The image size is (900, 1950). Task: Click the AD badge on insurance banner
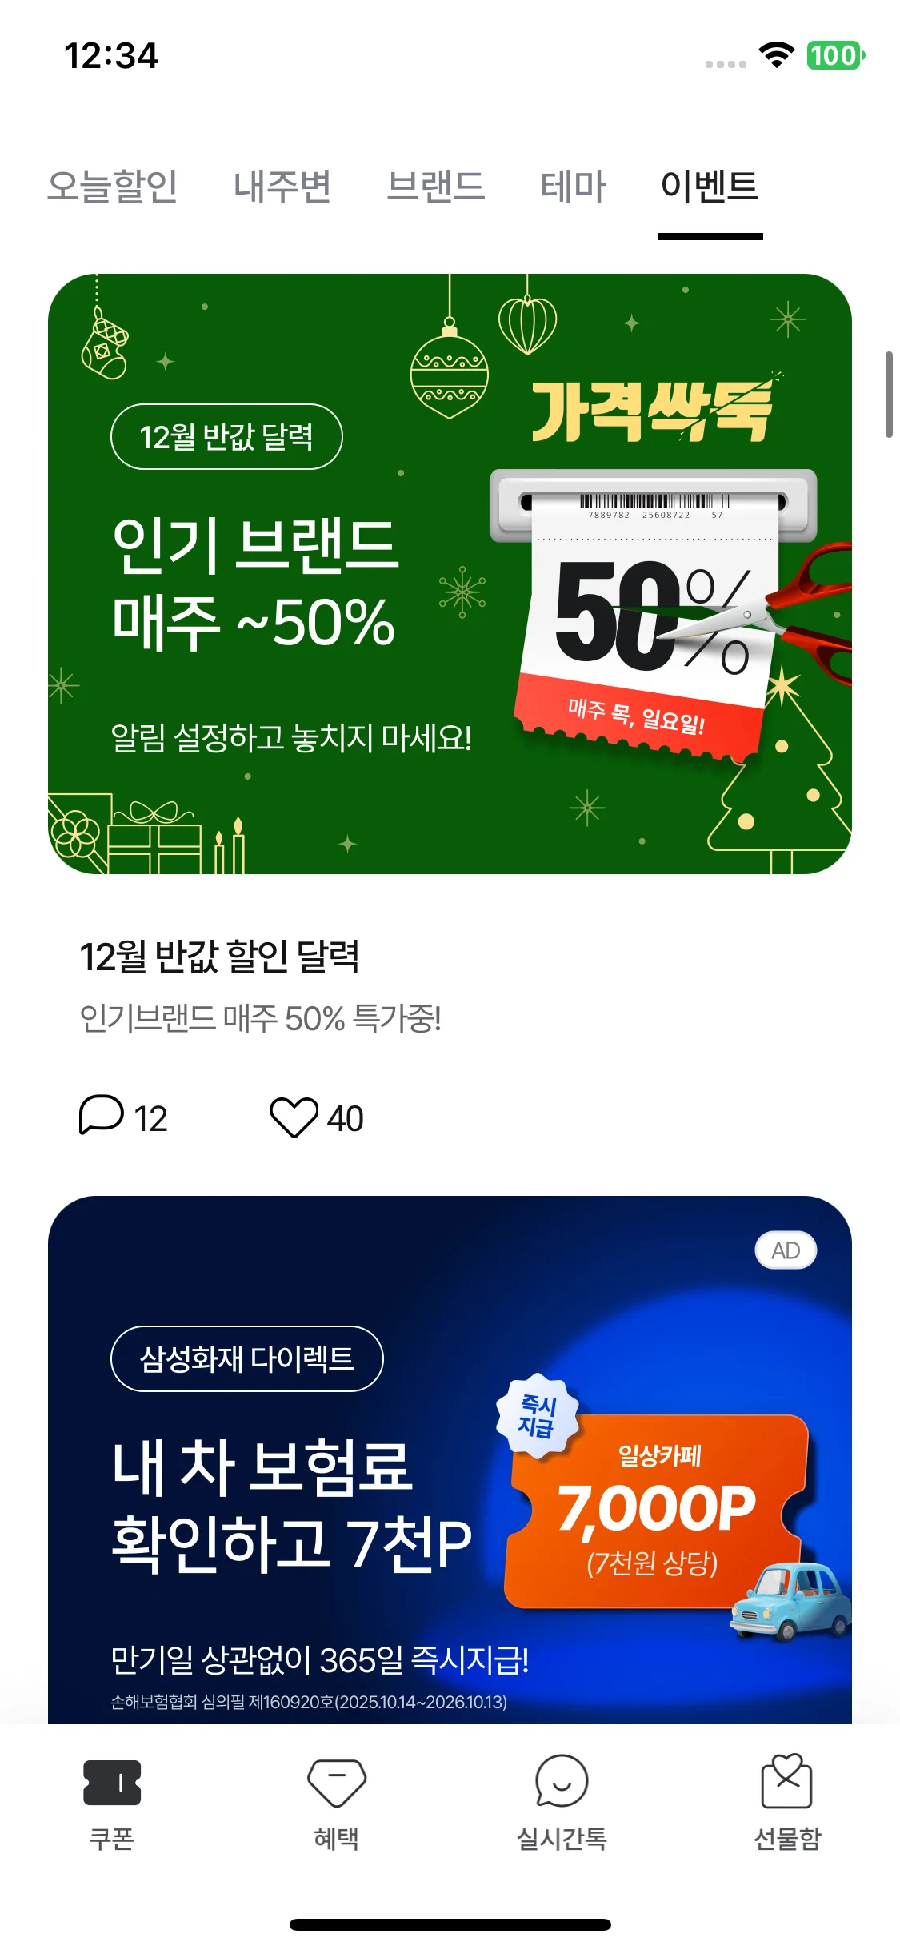(x=786, y=1250)
